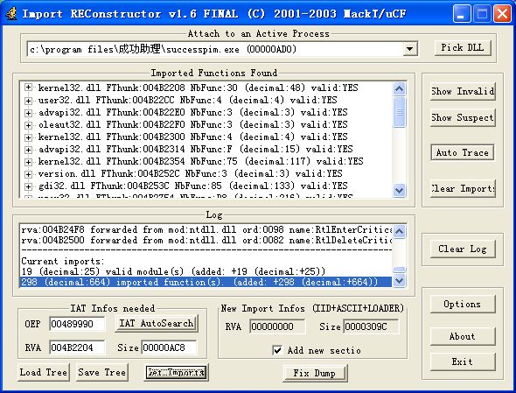516x393 pixels.
Task: Expand the advapi32.dll FThunk:004B22E0 node
Action: point(28,112)
